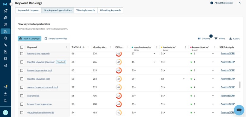Open Keyword column options menu
Image resolution: width=246 pixels, height=117 pixels.
point(67,47)
